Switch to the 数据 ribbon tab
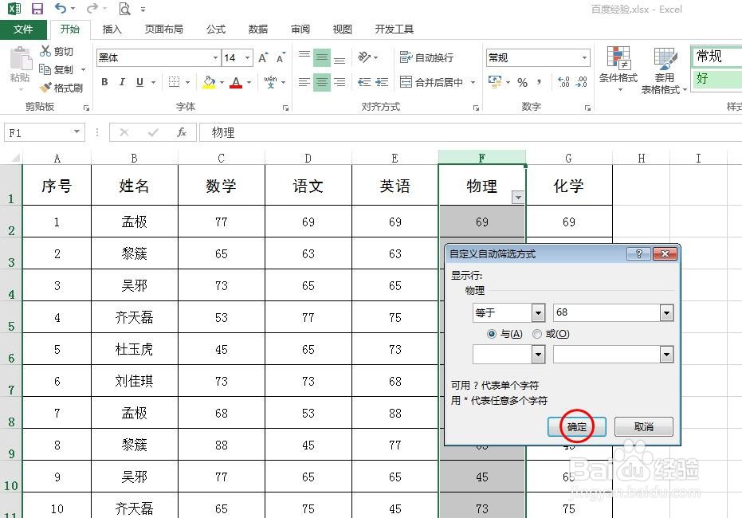Viewport: 742px width, 518px height. pyautogui.click(x=257, y=29)
